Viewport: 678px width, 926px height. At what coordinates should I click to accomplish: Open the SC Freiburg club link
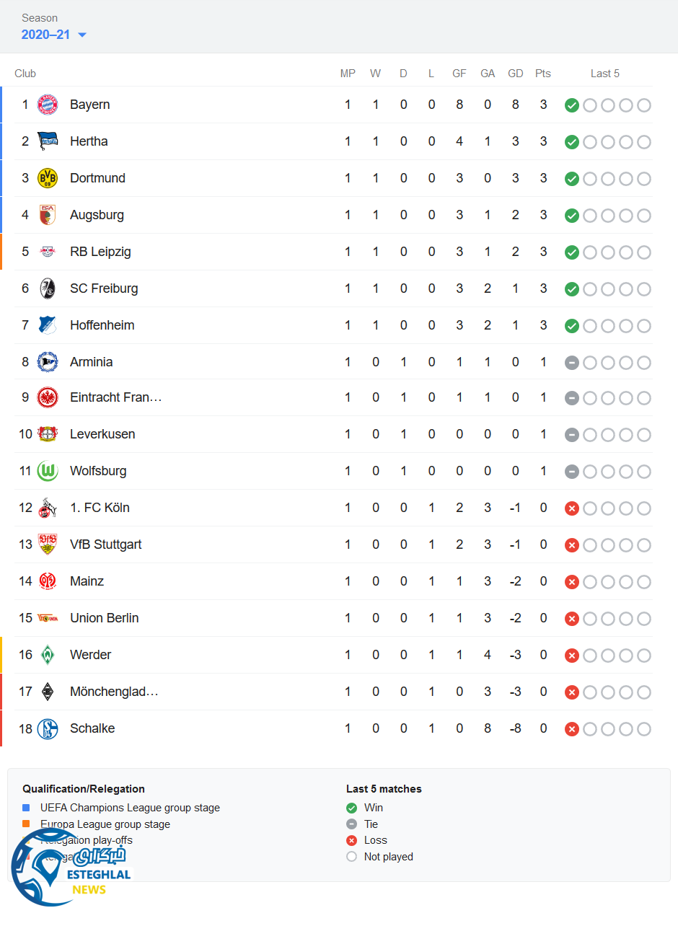104,288
